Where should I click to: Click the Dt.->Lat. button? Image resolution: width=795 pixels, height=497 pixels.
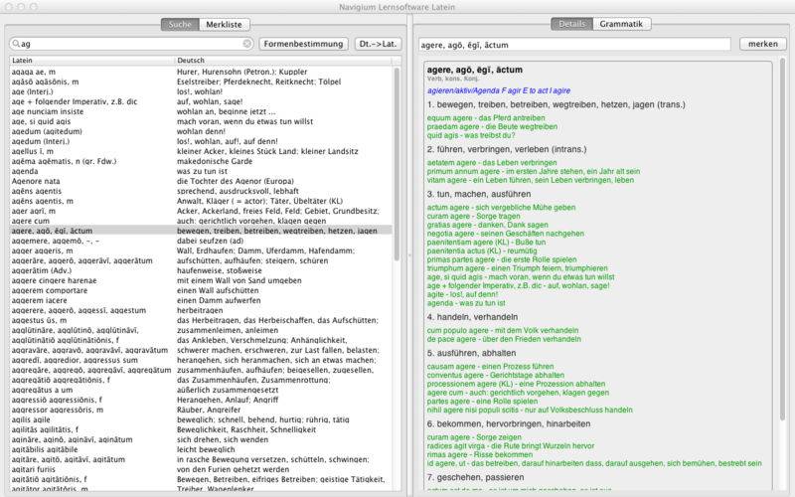[378, 44]
